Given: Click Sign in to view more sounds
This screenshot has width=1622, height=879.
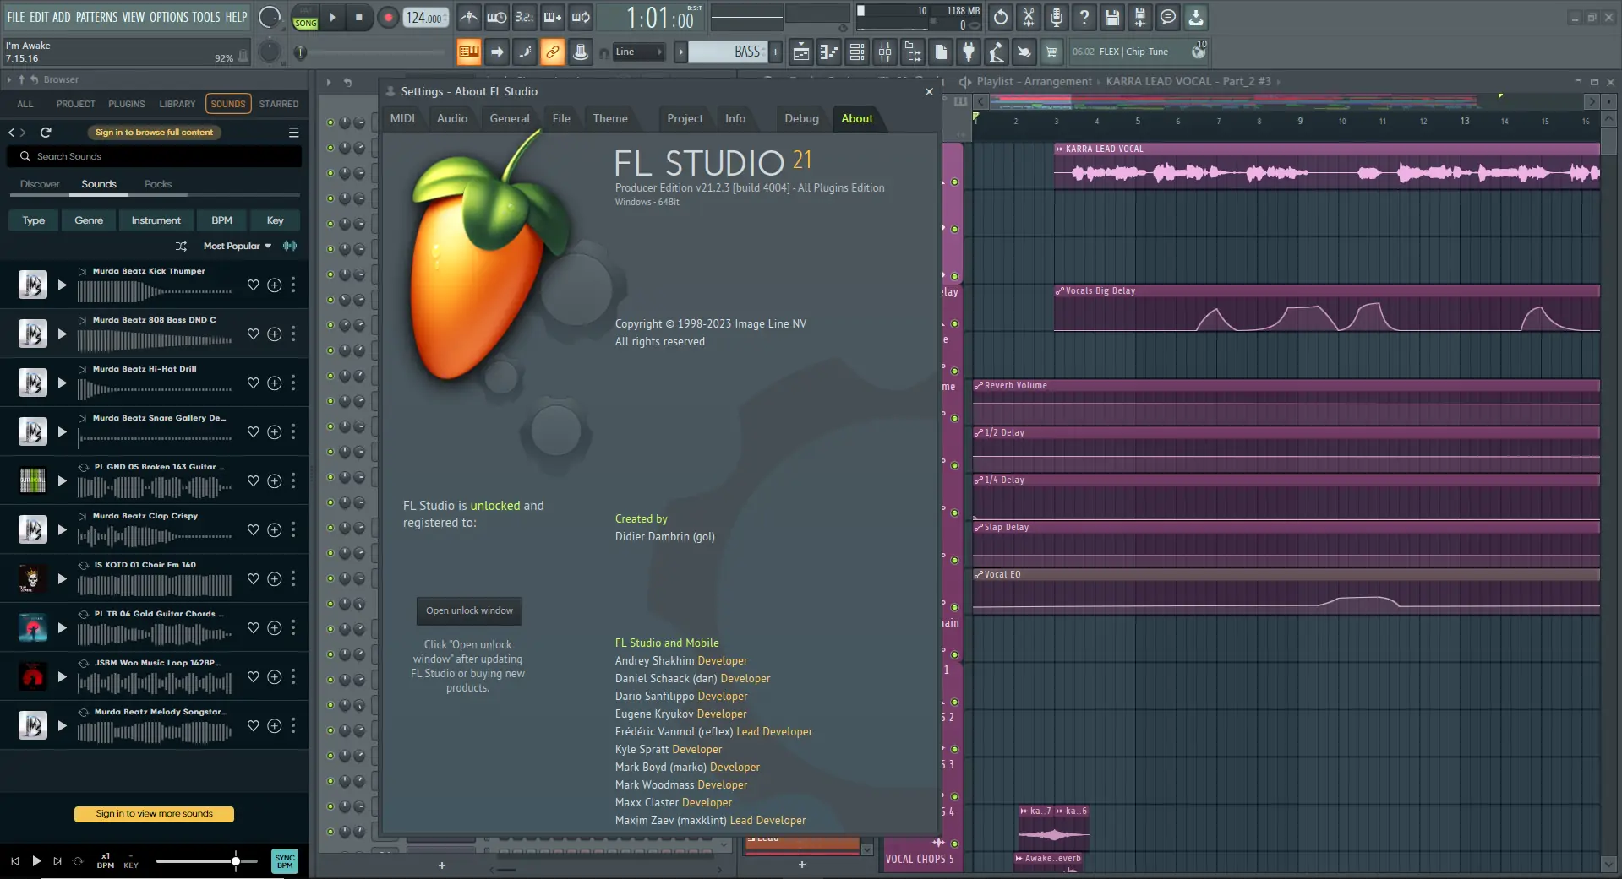Looking at the screenshot, I should (x=154, y=814).
